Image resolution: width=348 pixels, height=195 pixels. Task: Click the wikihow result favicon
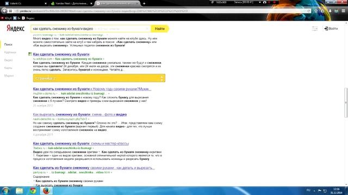[30, 54]
